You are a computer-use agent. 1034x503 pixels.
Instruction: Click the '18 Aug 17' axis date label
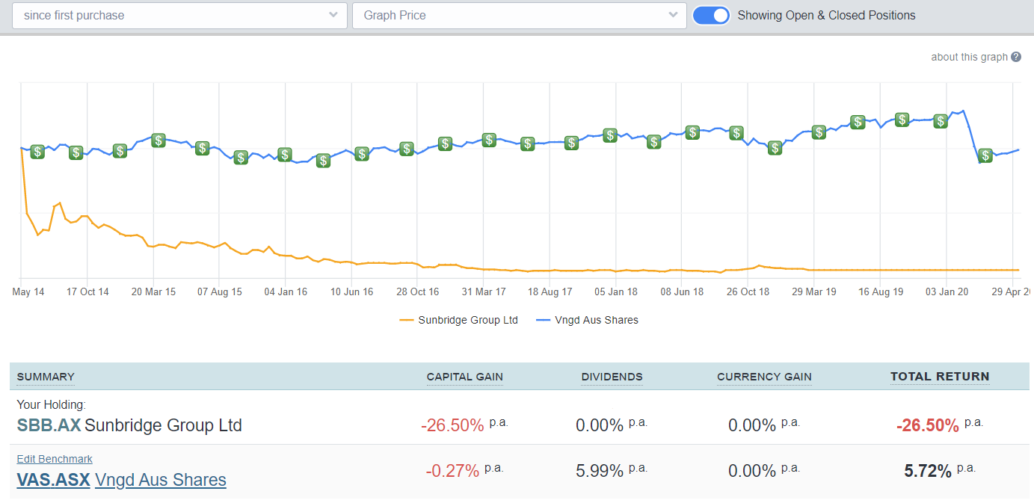click(x=550, y=292)
